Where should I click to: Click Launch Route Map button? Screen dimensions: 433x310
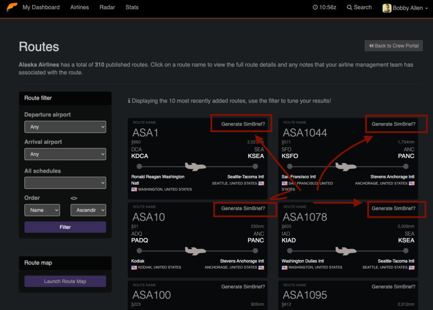pyautogui.click(x=65, y=281)
